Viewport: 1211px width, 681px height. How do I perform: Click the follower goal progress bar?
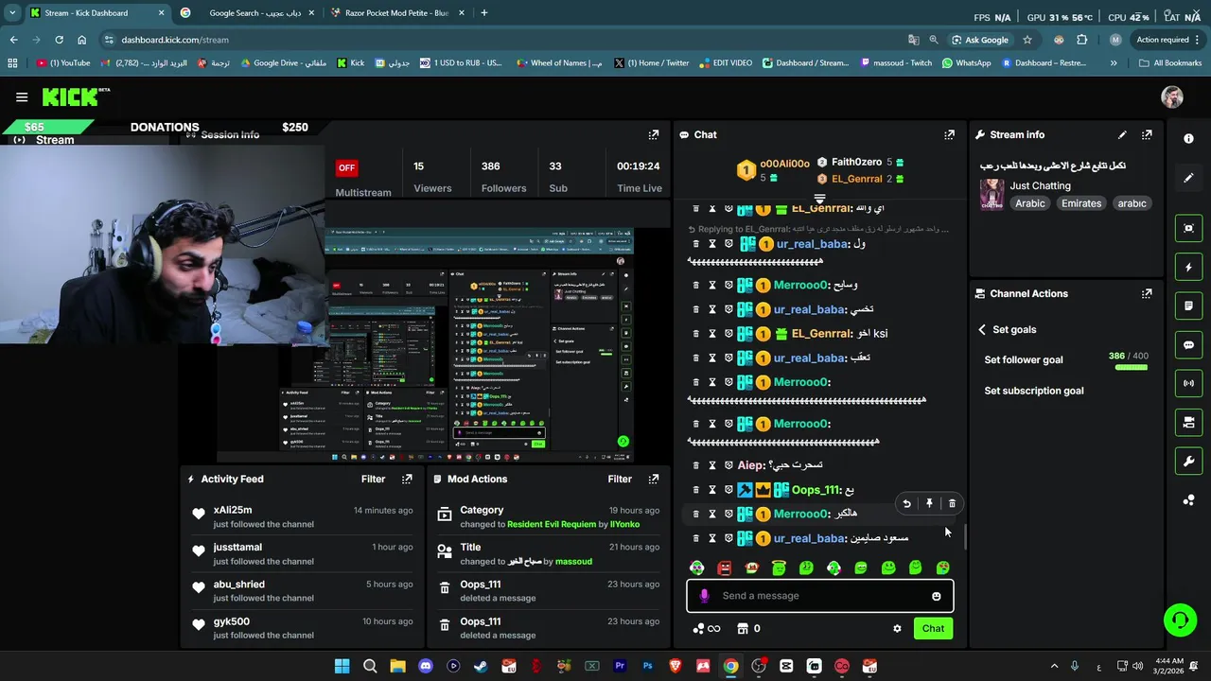[1132, 367]
